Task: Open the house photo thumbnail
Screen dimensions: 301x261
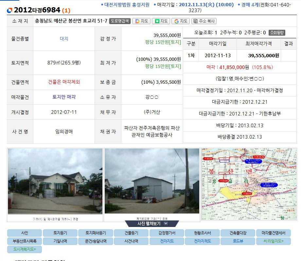Action: pos(55,182)
